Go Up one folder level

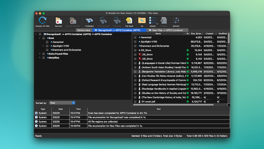point(142,21)
